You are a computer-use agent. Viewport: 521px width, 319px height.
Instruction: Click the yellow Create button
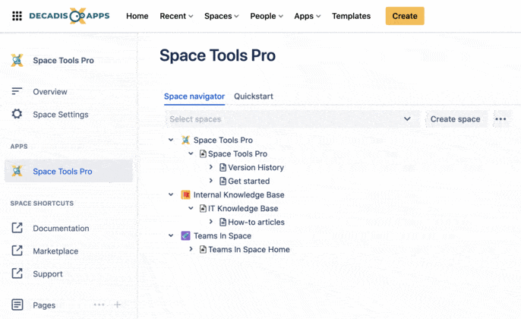click(x=405, y=16)
